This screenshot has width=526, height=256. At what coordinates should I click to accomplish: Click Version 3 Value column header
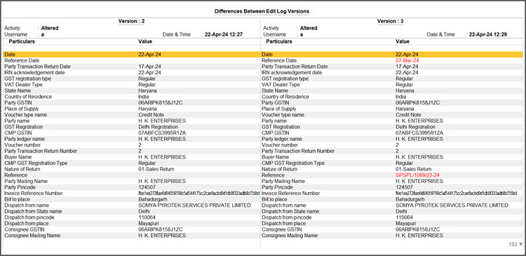coord(403,41)
